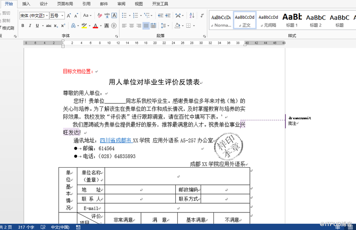Click the strikethrough icon
The height and width of the screenshot is (230, 356).
(48, 26)
